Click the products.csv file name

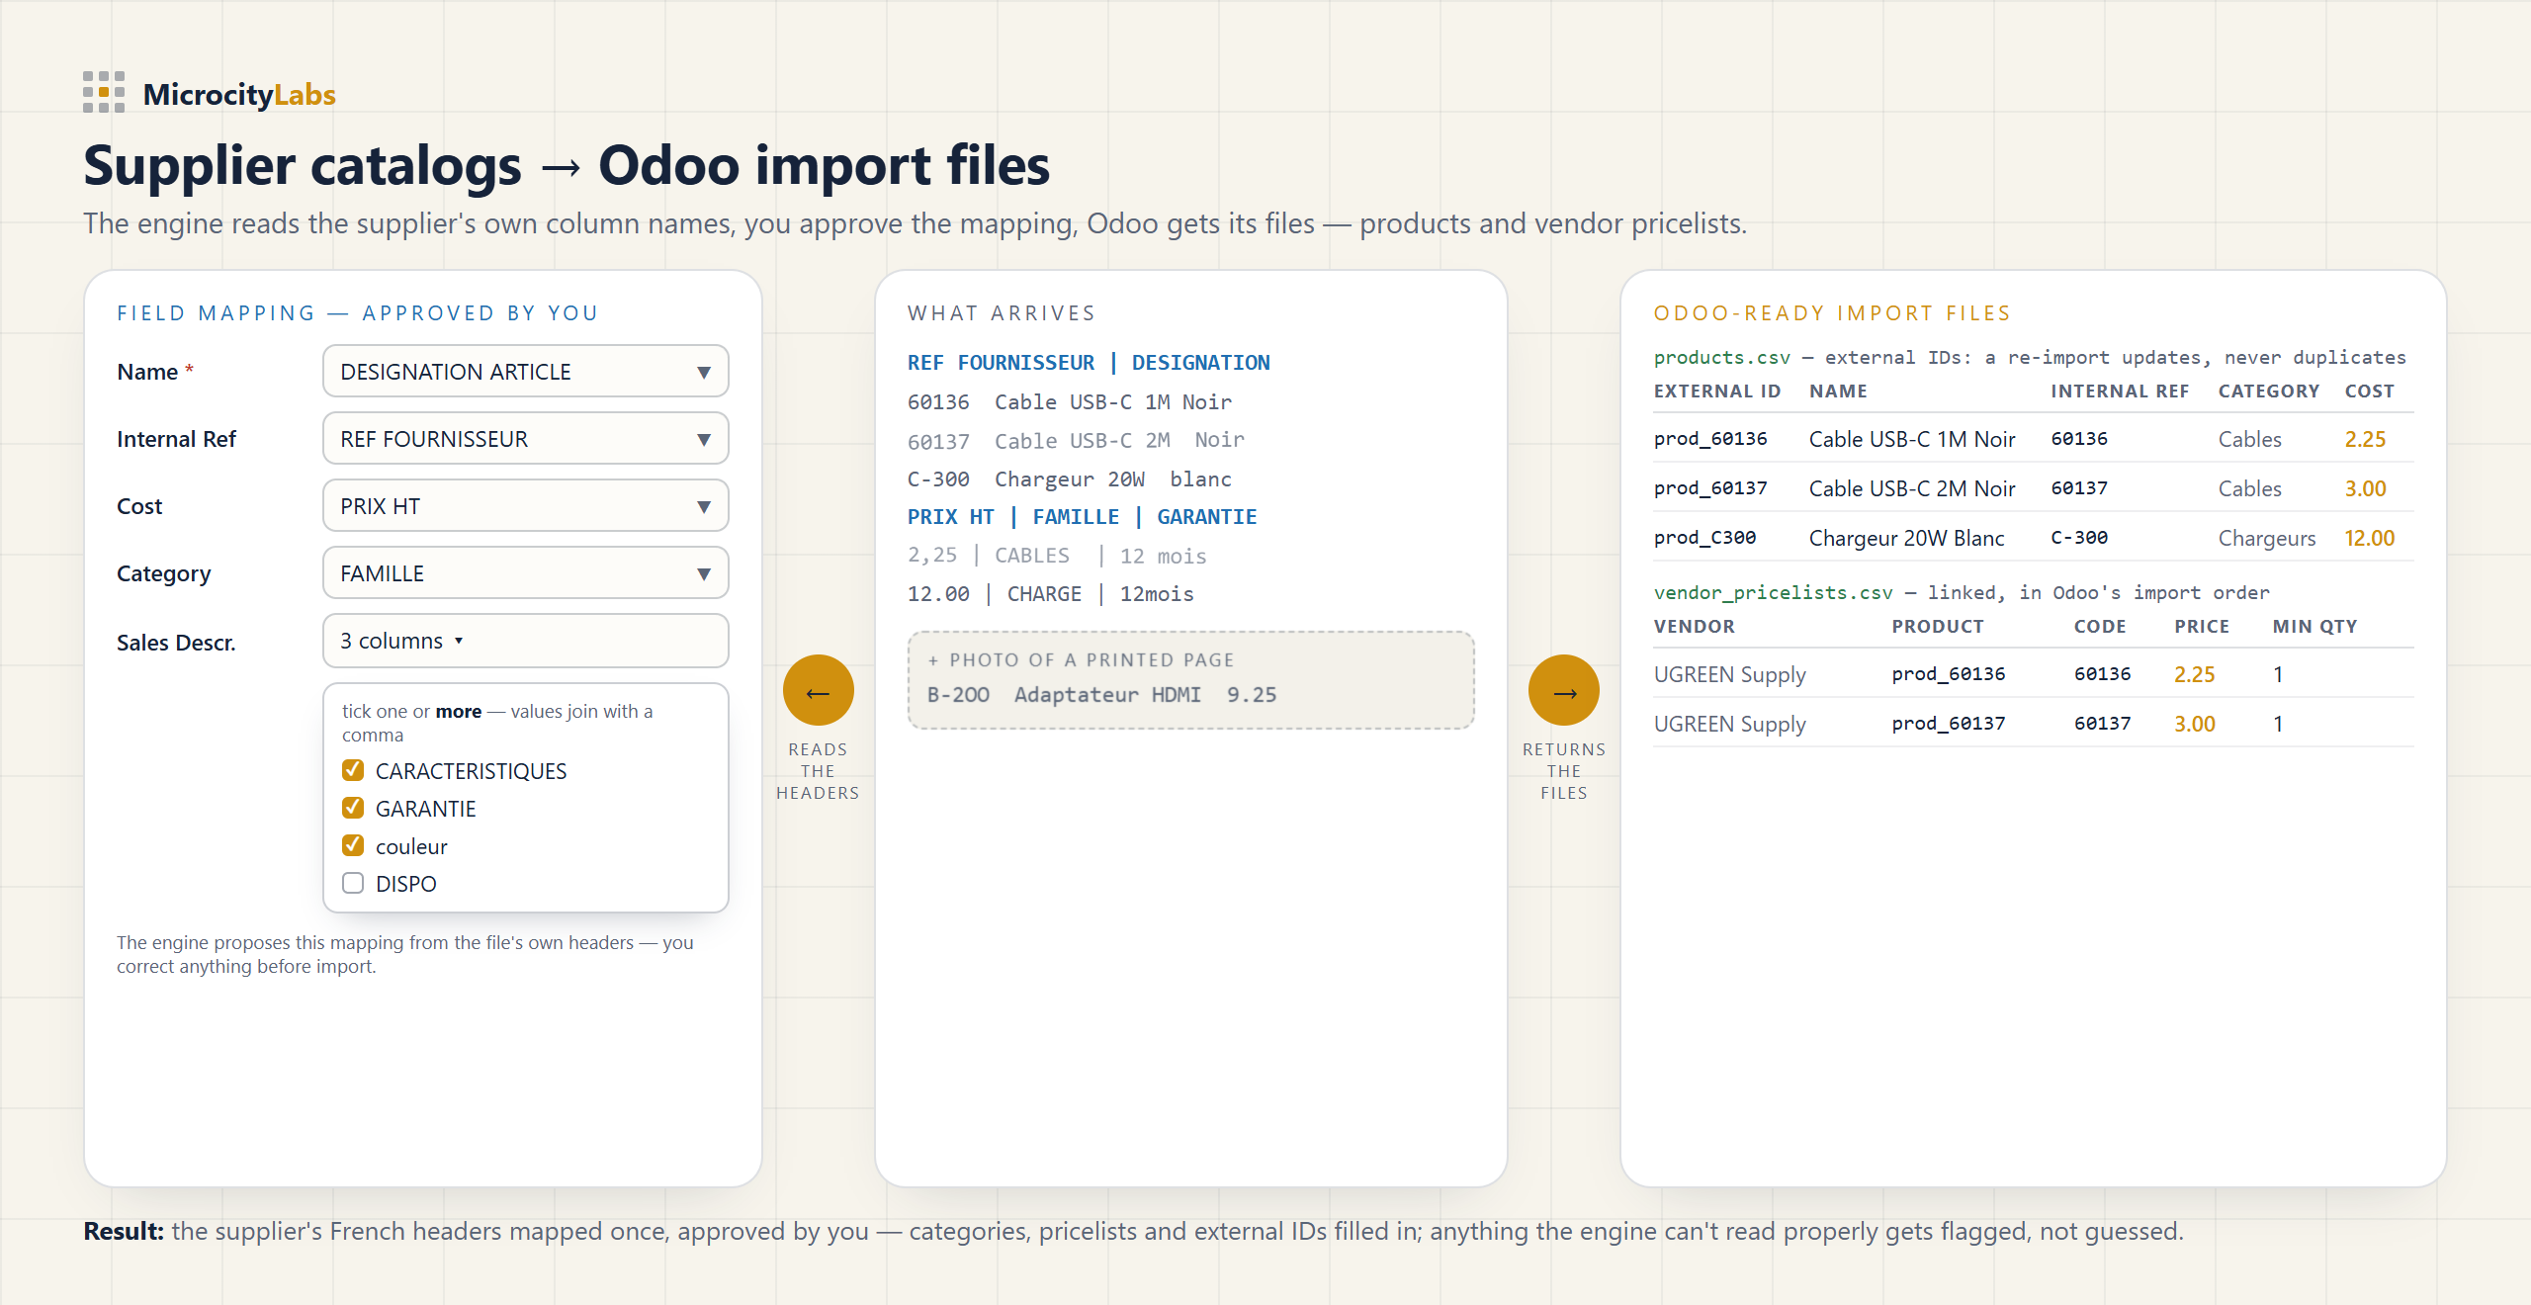1721,357
